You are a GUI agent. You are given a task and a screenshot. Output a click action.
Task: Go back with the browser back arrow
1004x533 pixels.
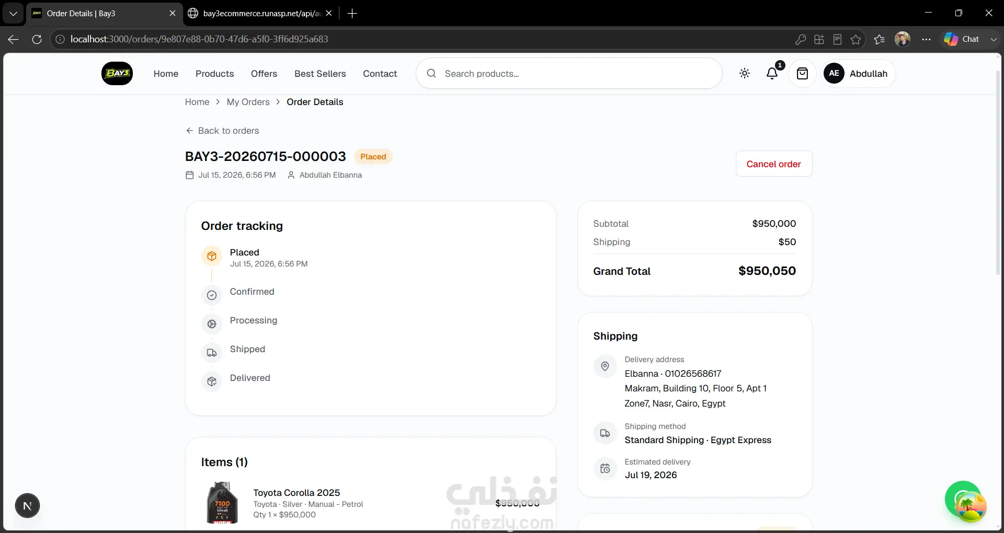pos(14,39)
